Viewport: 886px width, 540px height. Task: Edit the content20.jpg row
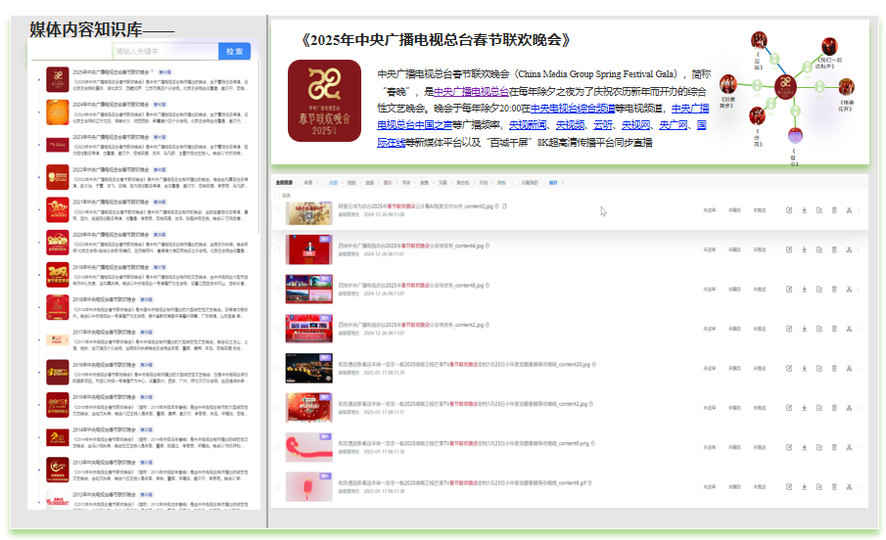click(x=789, y=368)
